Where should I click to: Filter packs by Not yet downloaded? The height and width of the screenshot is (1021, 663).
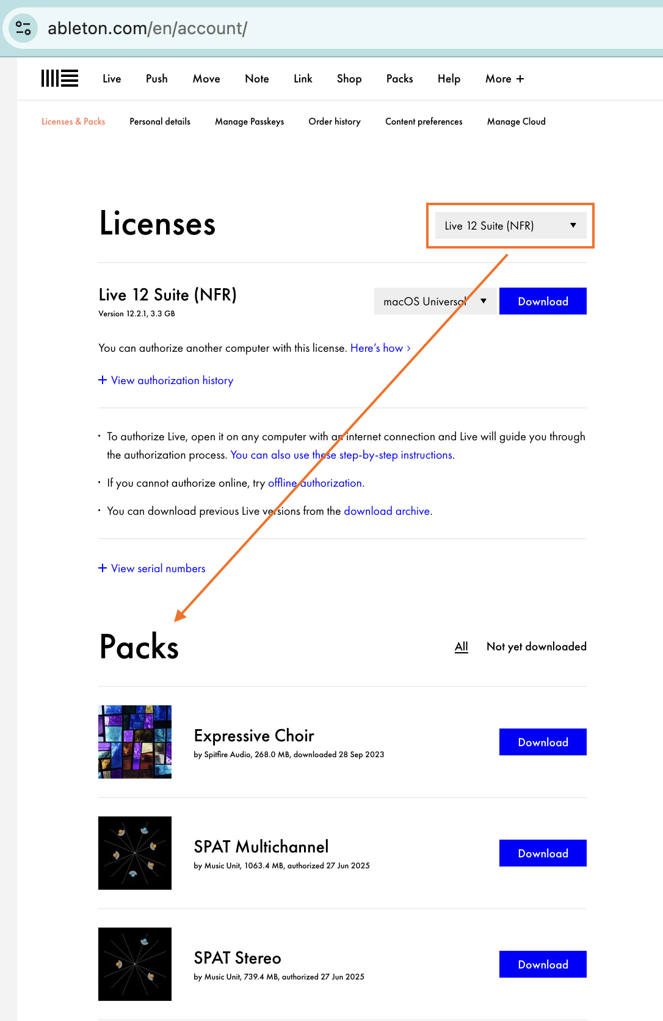tap(536, 647)
